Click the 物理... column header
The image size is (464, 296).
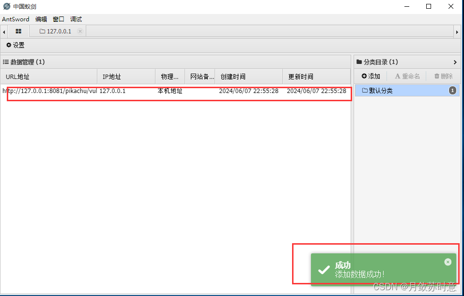[x=170, y=77]
